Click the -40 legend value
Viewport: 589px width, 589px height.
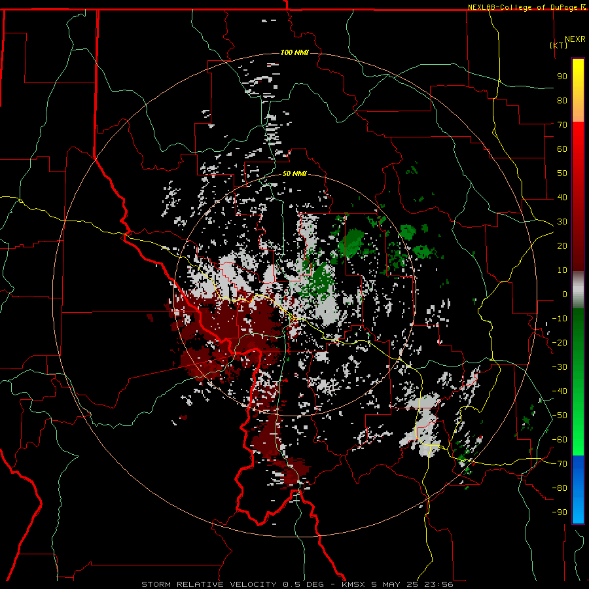pos(560,391)
